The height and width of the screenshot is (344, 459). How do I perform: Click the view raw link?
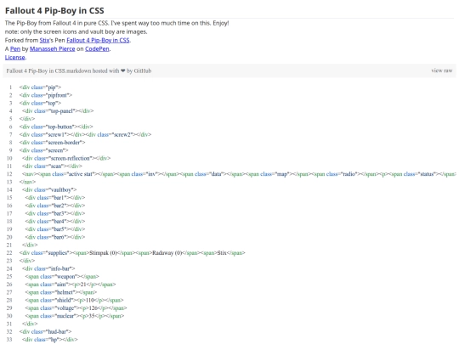(442, 70)
